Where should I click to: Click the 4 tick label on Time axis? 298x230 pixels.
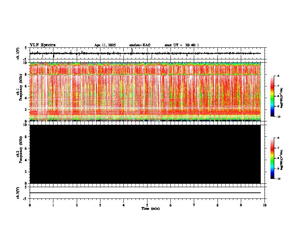pos(124,205)
